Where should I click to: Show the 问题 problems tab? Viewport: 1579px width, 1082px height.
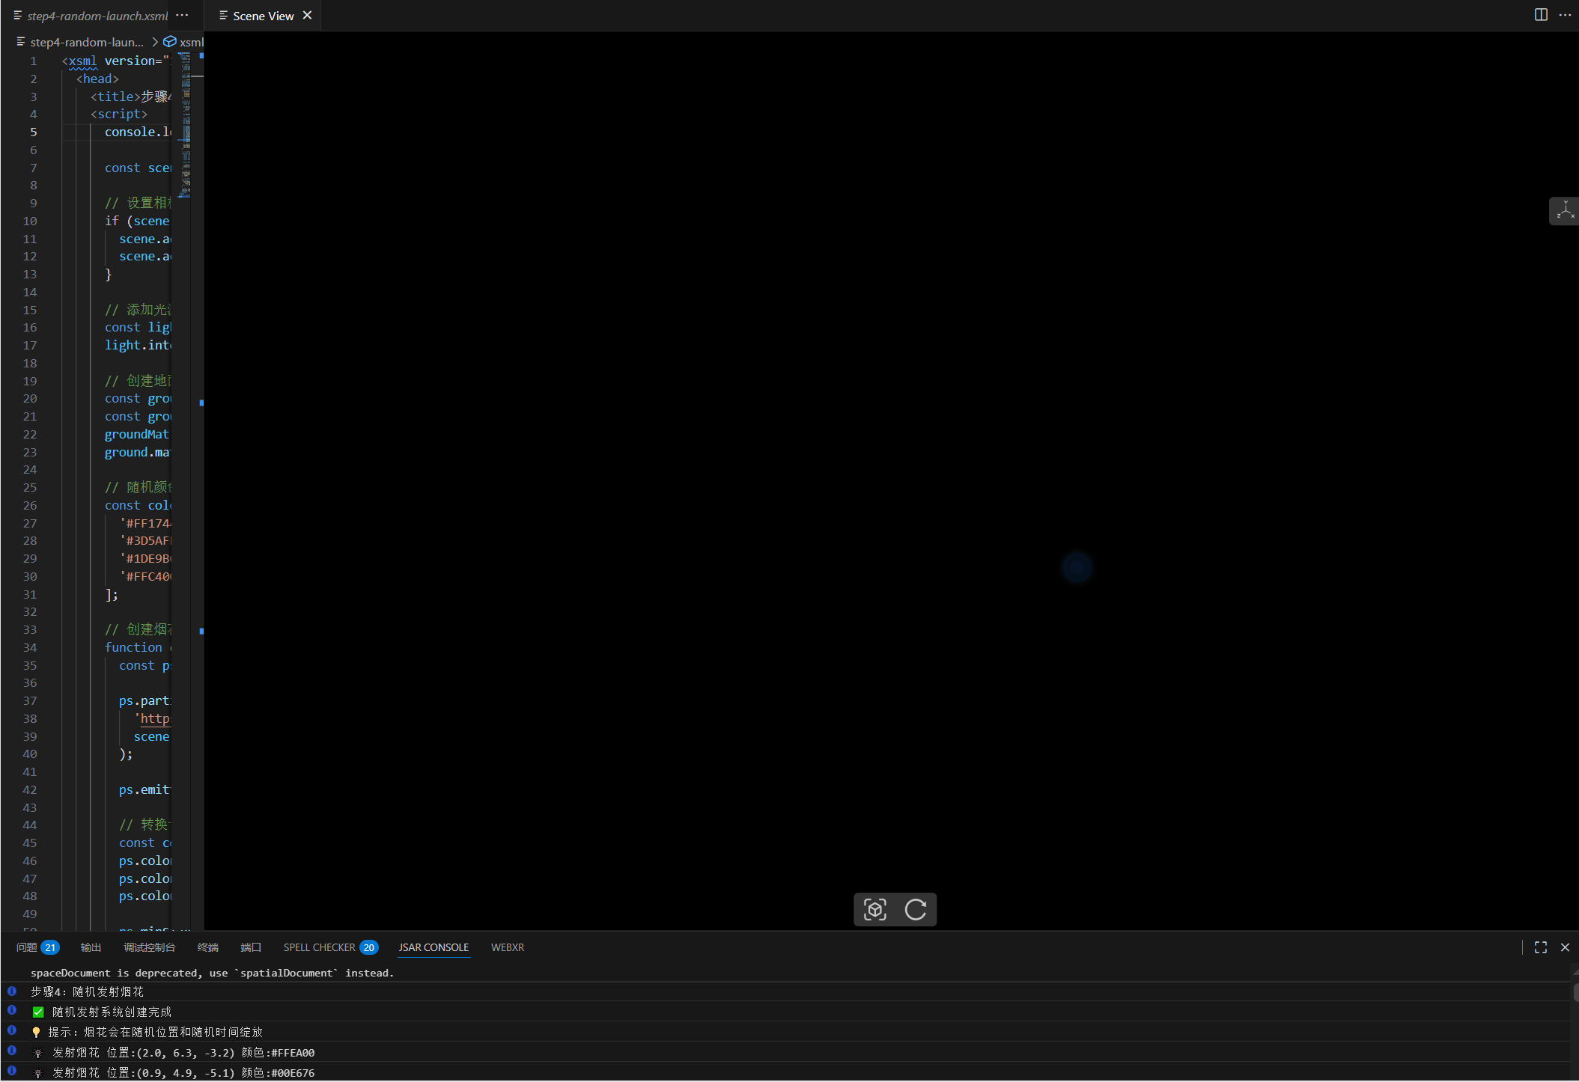27,947
